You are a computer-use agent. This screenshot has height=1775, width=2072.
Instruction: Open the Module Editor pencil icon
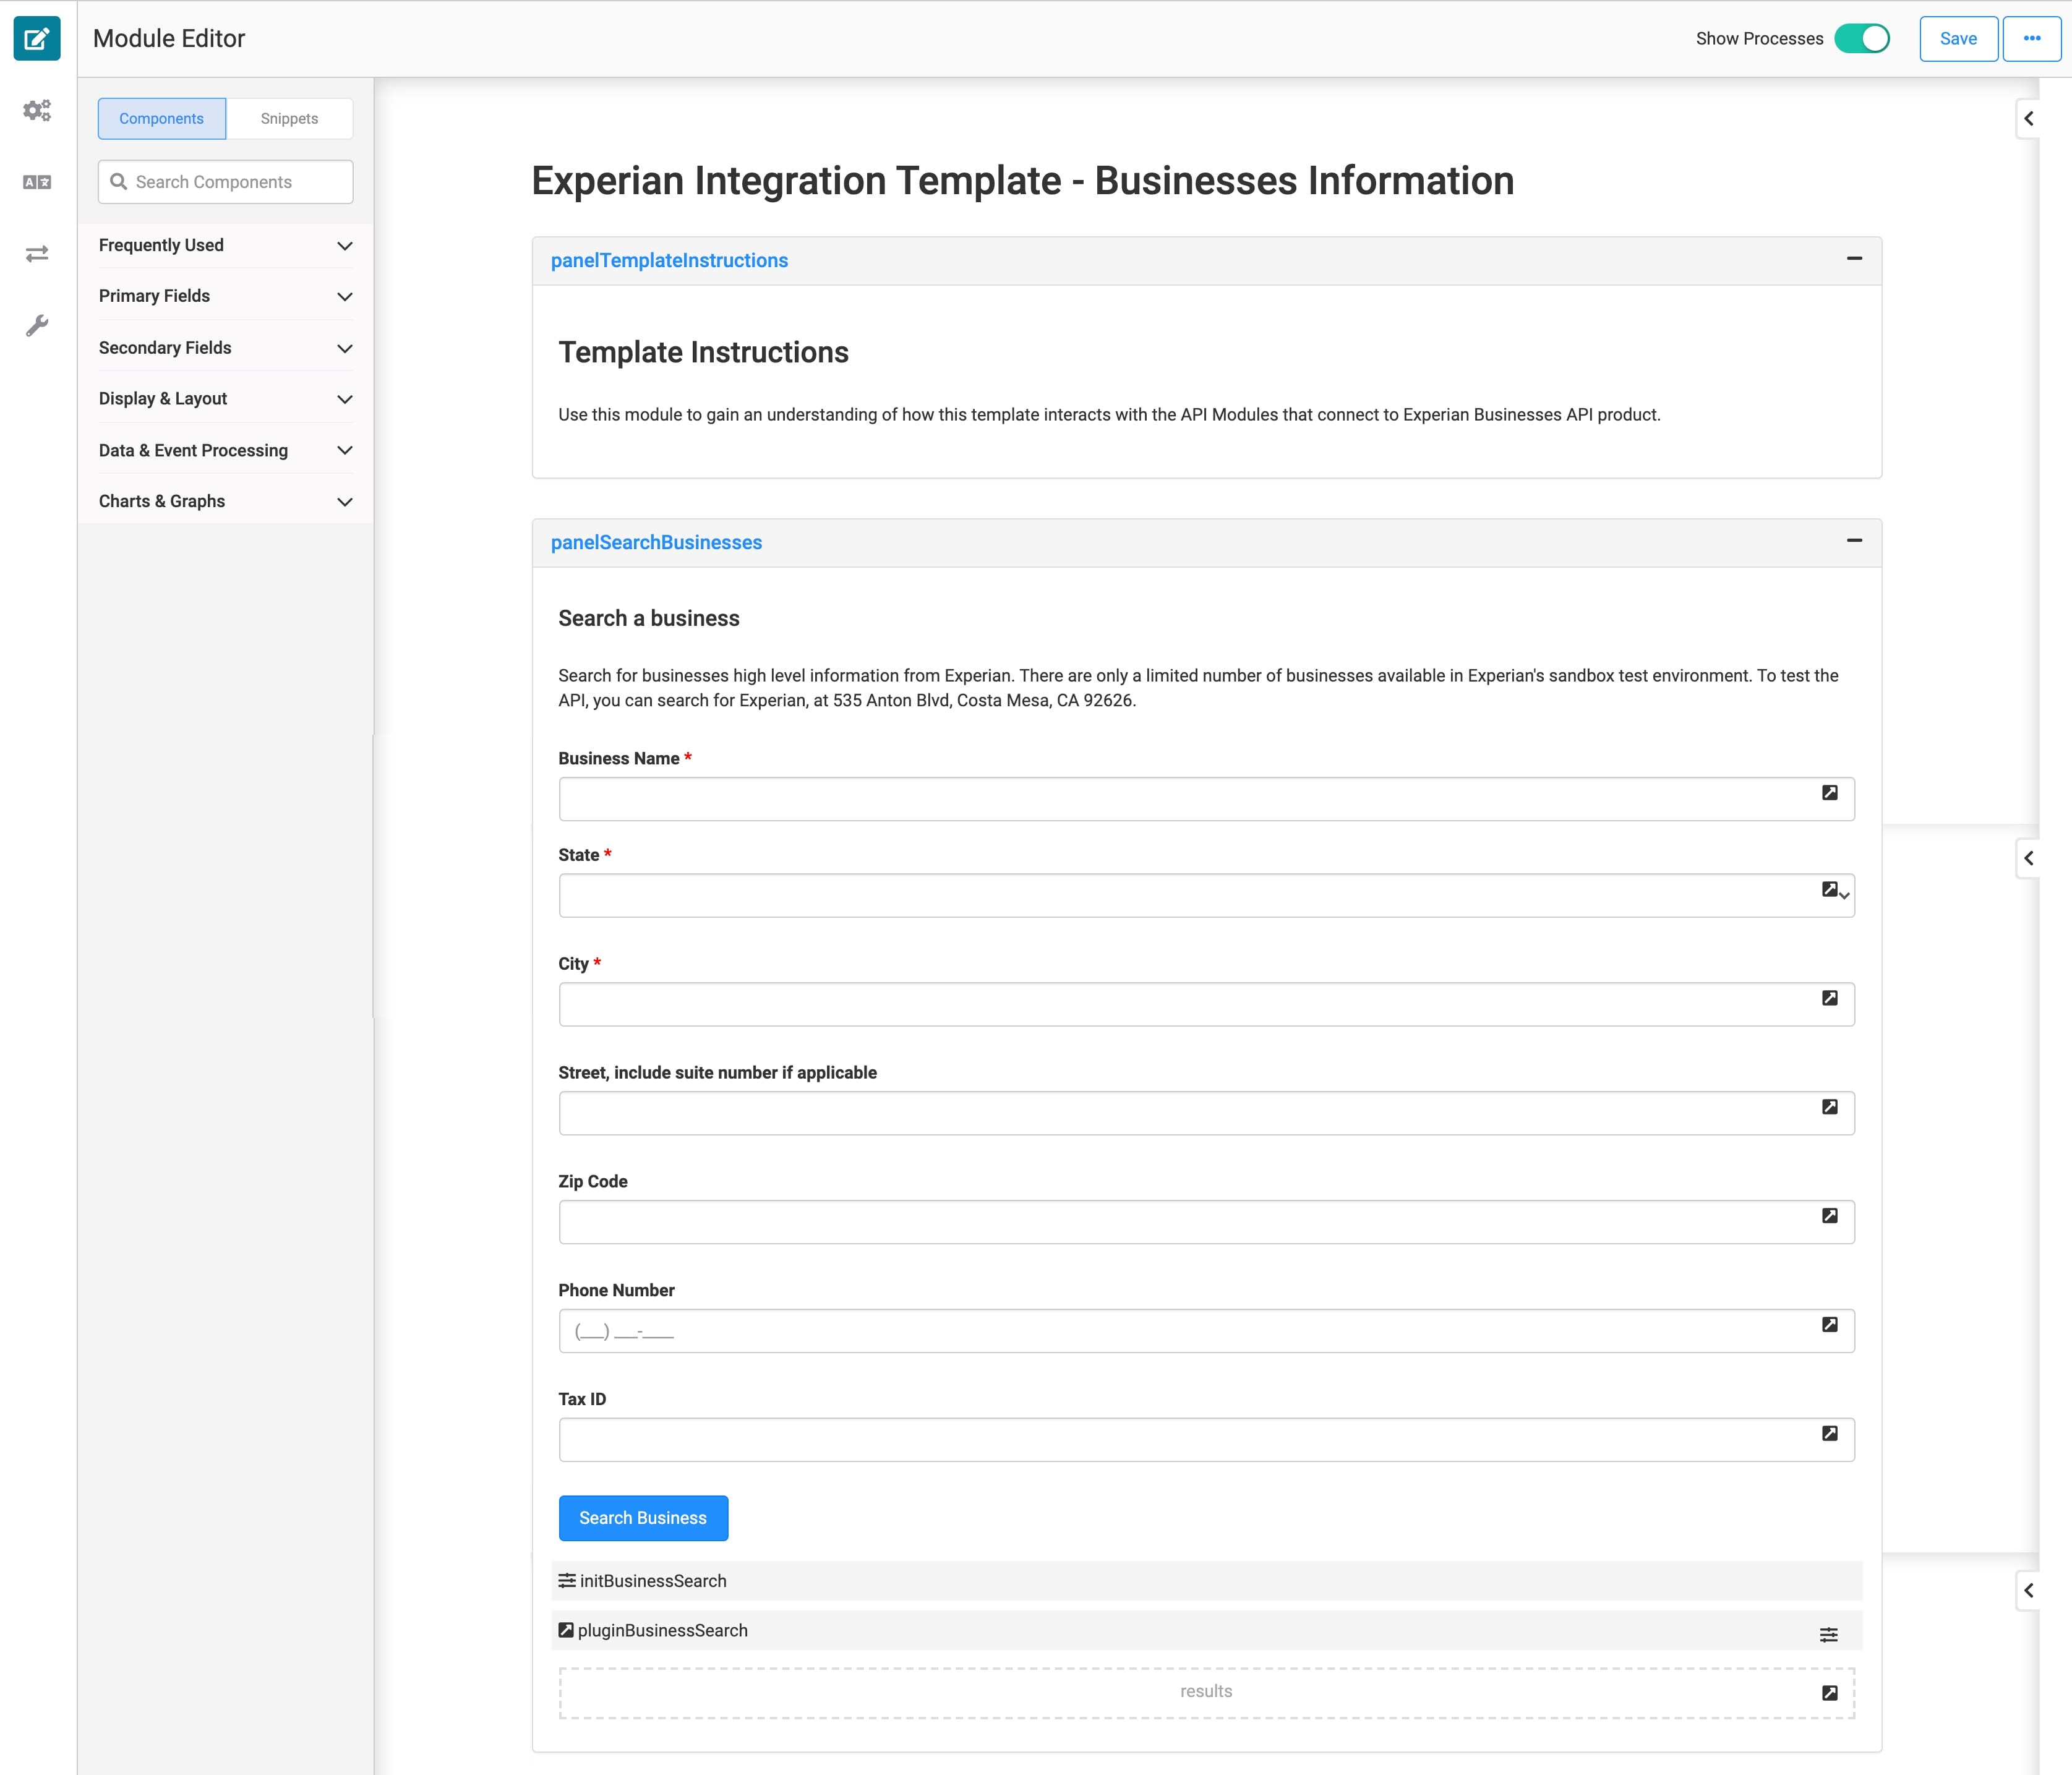(37, 39)
